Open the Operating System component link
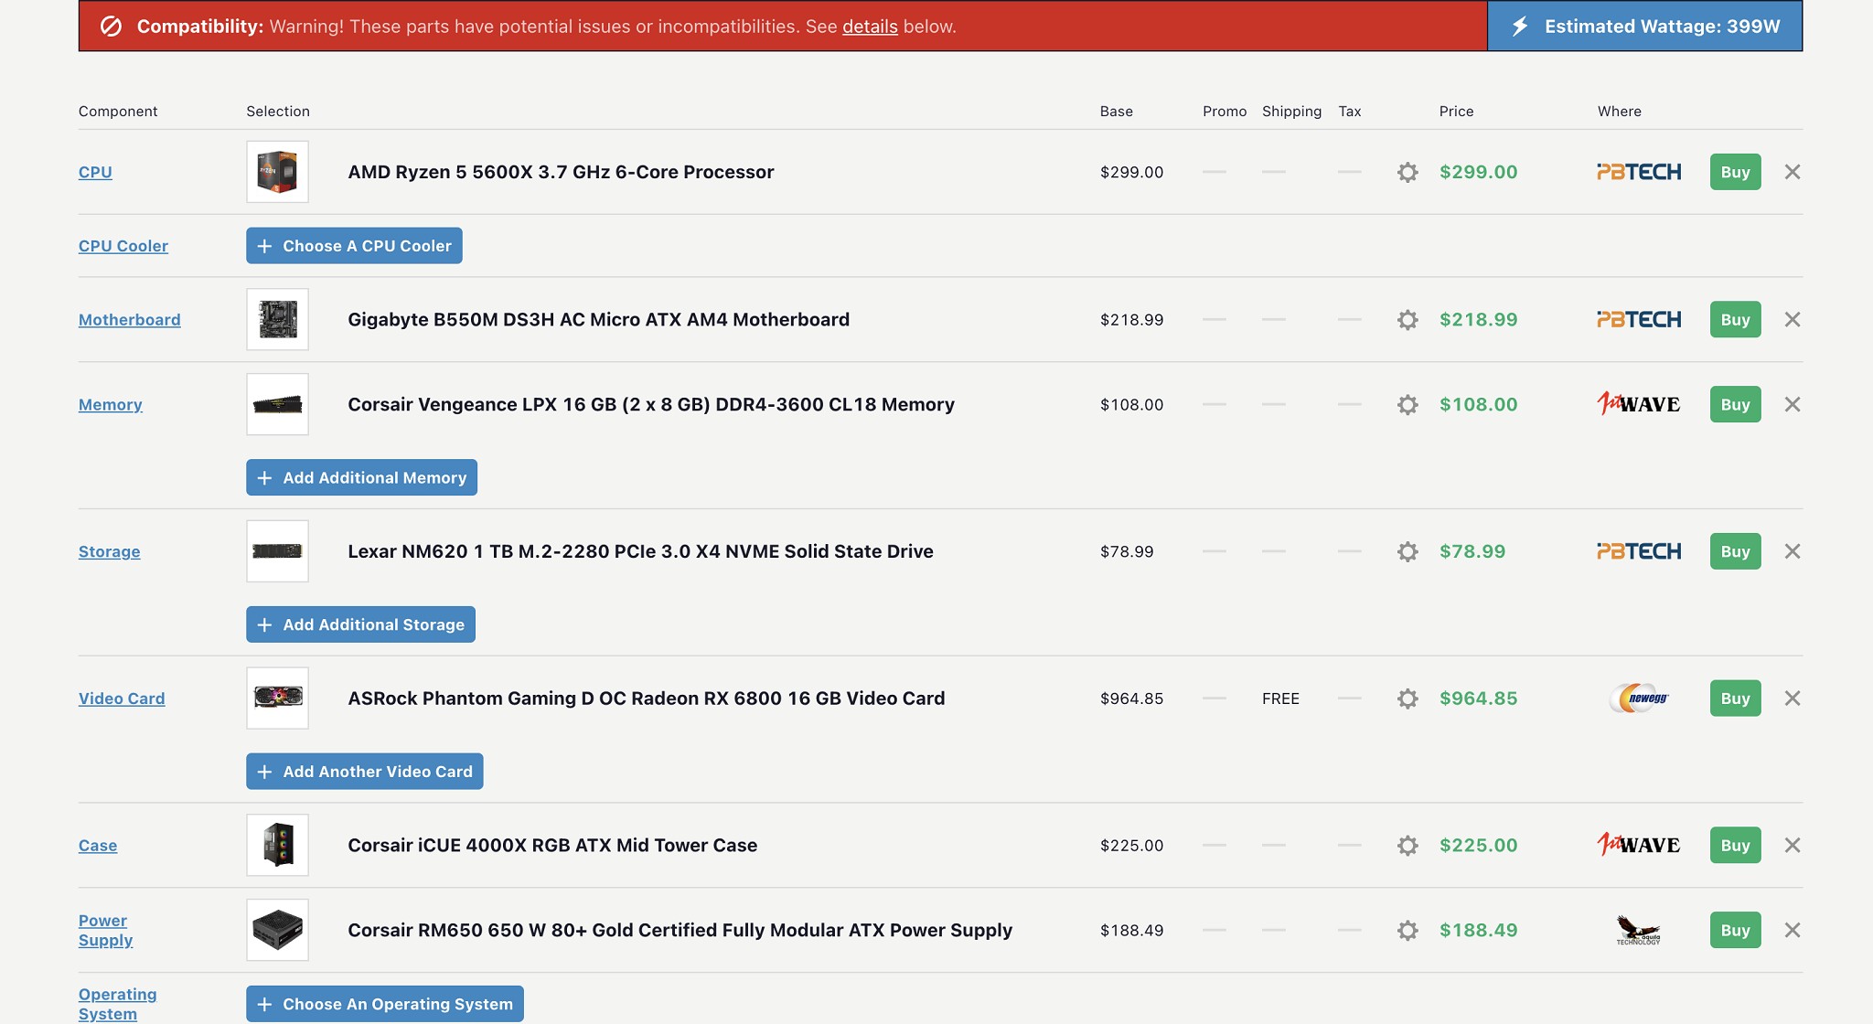Viewport: 1873px width, 1024px height. coord(118,1004)
